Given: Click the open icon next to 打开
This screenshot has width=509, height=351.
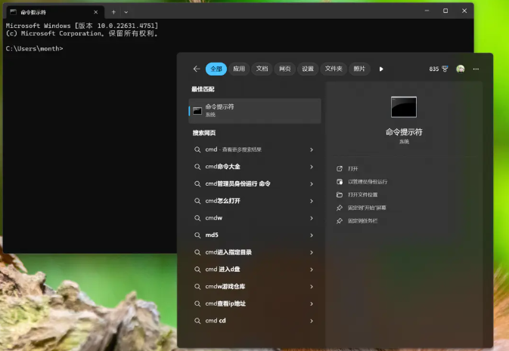Looking at the screenshot, I should 340,168.
